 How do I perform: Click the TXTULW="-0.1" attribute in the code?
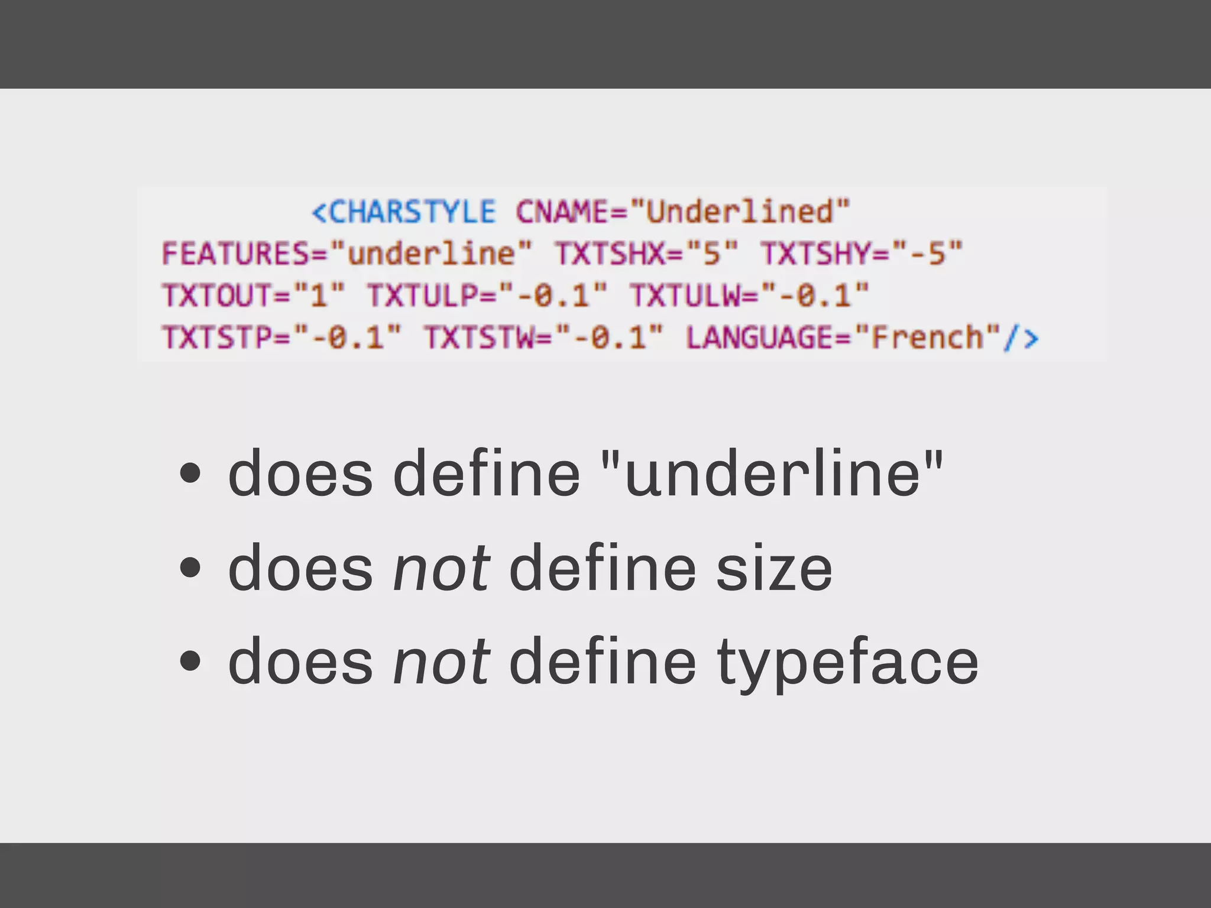coord(749,295)
